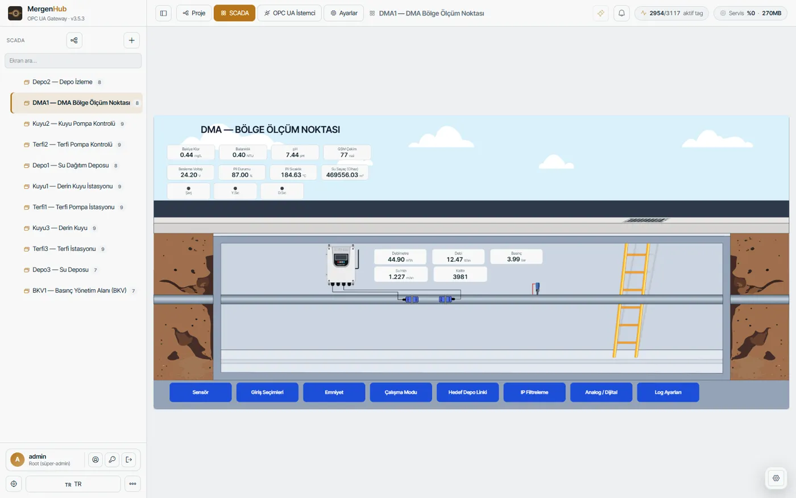Viewport: 796px width, 498px height.
Task: Open Çalışma Modu panel
Action: point(401,392)
